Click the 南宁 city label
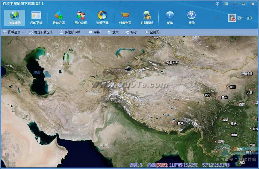 pos(240,149)
